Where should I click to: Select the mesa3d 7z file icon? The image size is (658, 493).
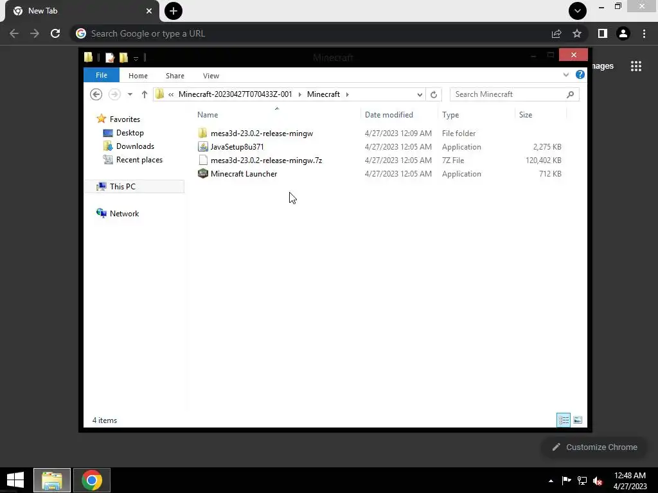[202, 160]
